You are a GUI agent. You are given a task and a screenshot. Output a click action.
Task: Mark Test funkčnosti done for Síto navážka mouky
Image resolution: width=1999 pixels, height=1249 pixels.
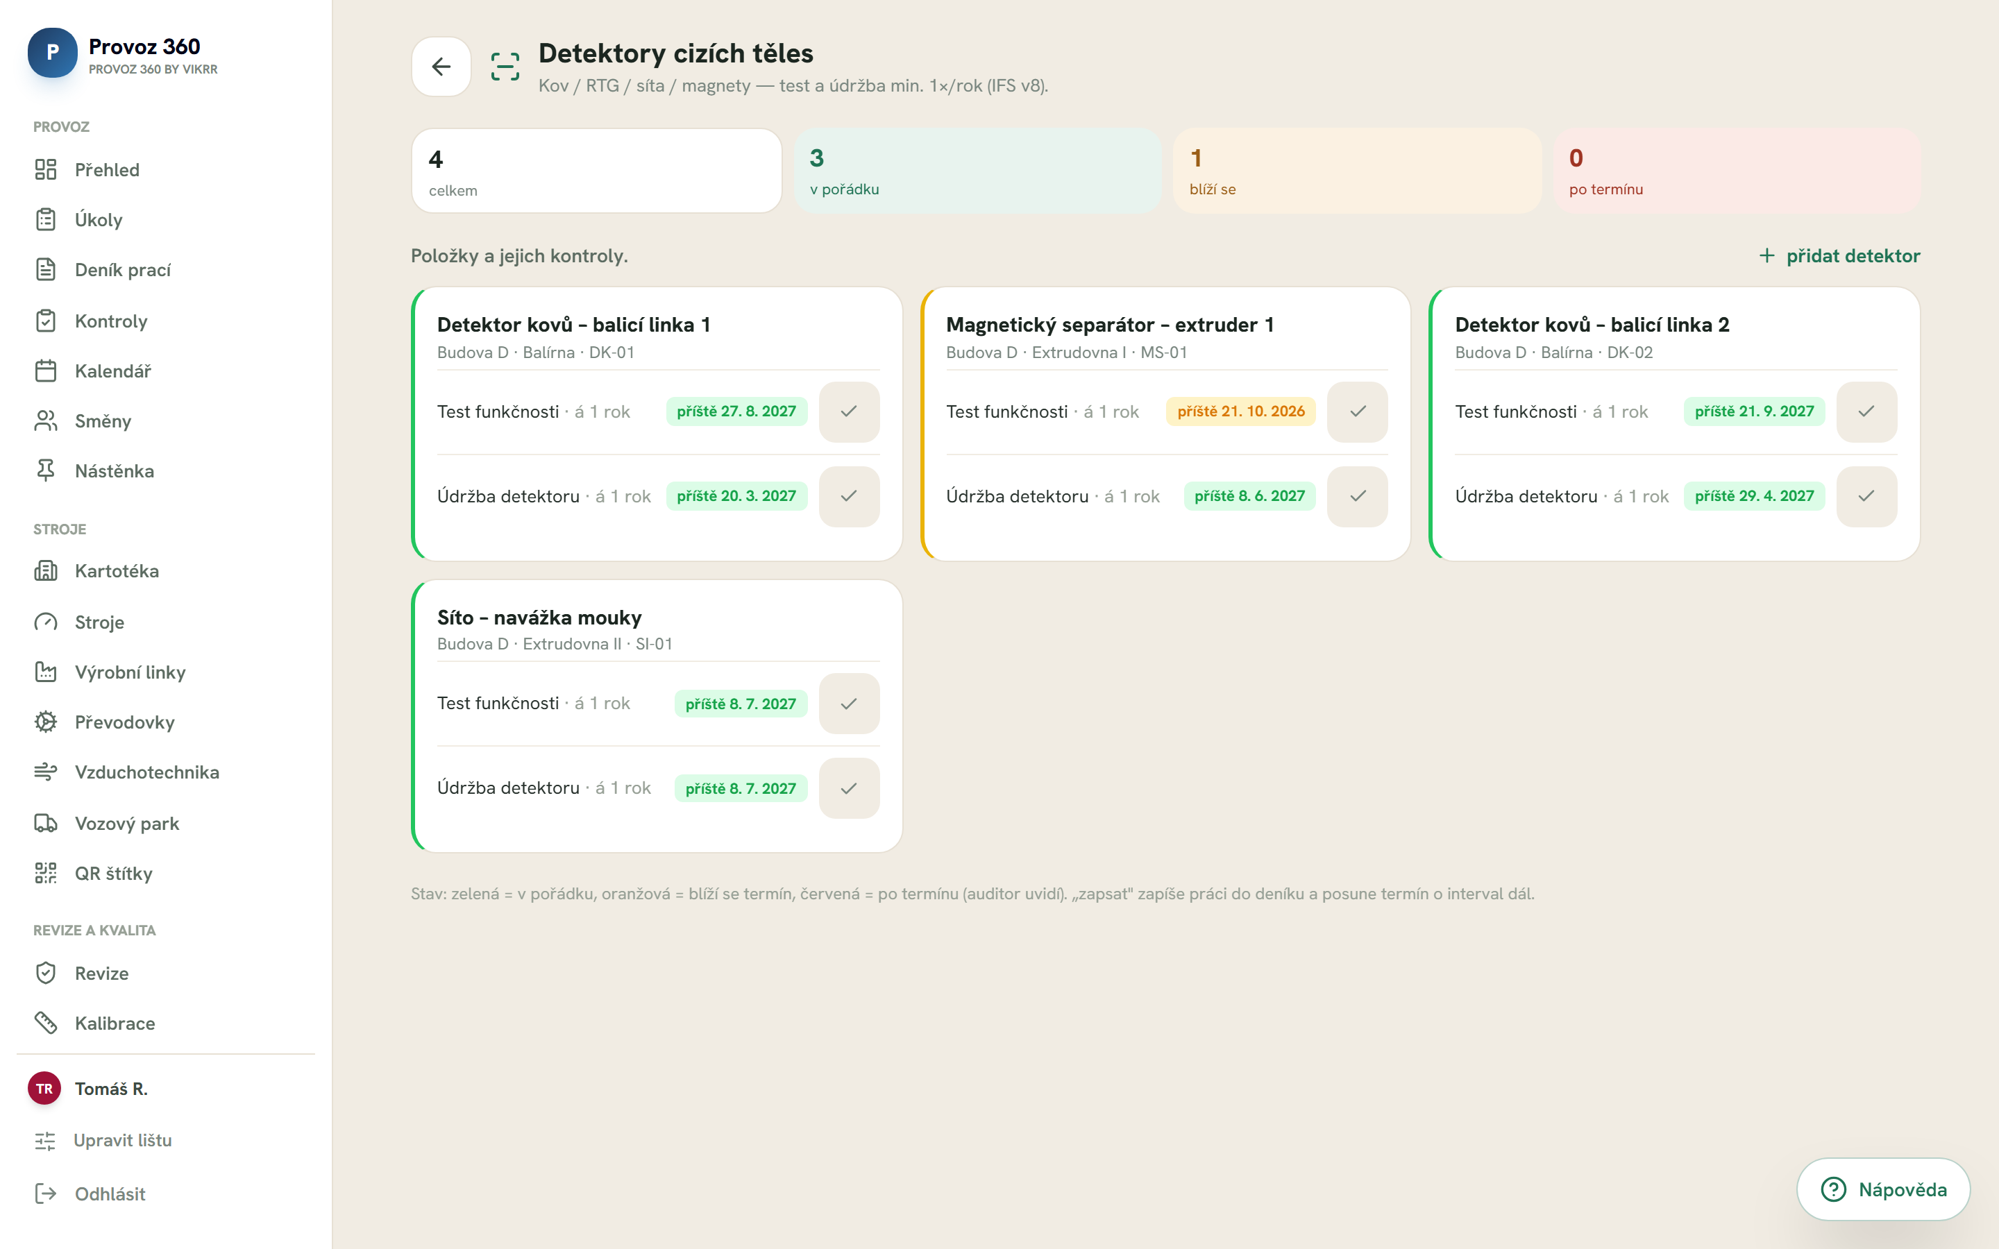pos(848,704)
